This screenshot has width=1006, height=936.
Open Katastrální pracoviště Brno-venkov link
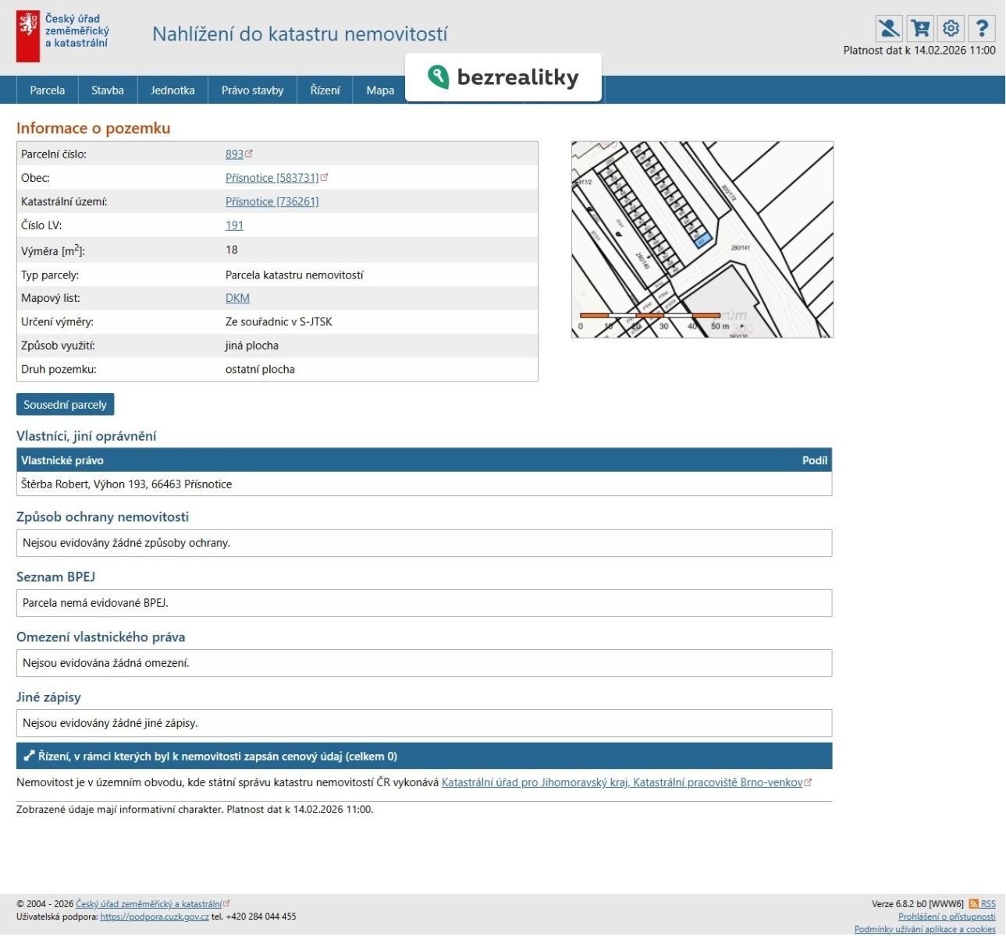click(x=622, y=782)
